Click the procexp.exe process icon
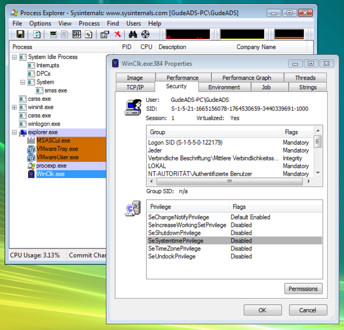 (31, 166)
